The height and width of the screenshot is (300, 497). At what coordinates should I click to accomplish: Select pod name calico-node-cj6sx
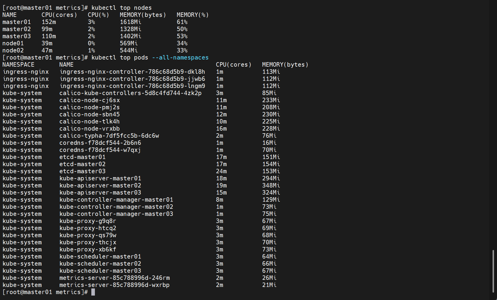point(90,100)
